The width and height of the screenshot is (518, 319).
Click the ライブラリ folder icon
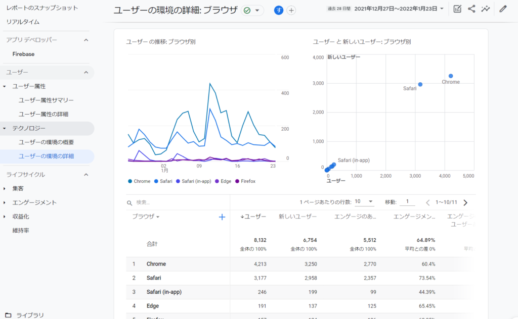(x=8, y=315)
